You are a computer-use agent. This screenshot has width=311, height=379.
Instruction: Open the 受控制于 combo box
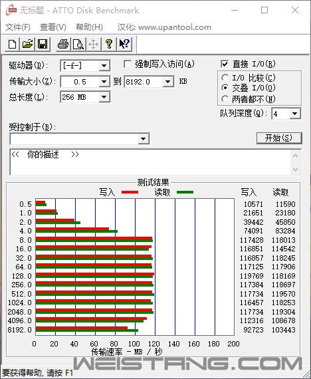80,139
